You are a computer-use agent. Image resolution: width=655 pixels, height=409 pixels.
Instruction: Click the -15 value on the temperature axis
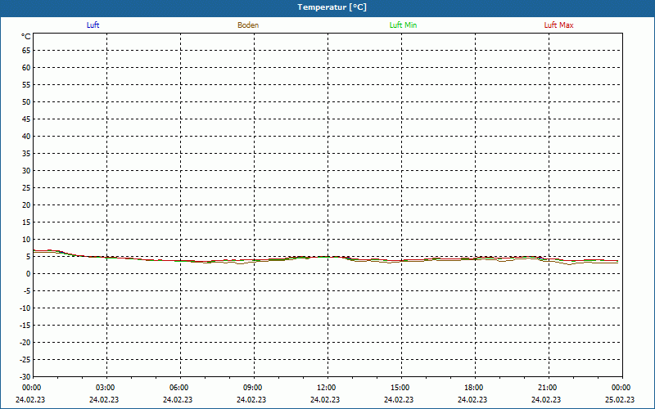(x=25, y=326)
